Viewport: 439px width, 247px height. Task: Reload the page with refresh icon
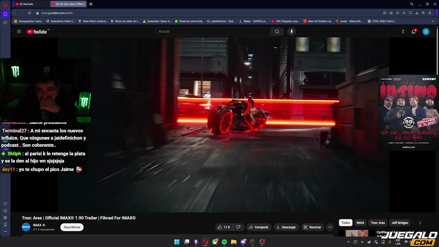(x=29, y=13)
